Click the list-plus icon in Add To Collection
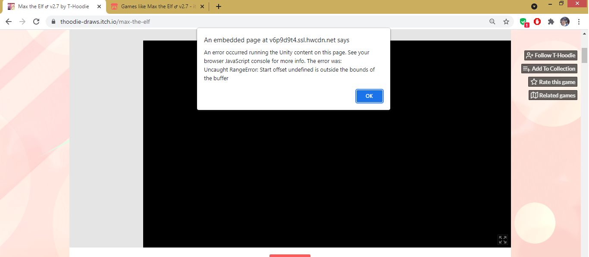This screenshot has height=257, width=589. (x=526, y=69)
